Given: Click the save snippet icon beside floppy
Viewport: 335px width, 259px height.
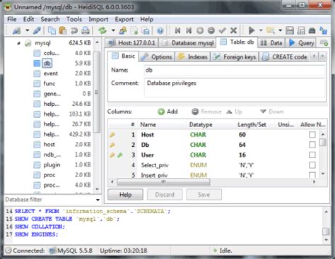Looking at the screenshot, I should tap(301, 30).
